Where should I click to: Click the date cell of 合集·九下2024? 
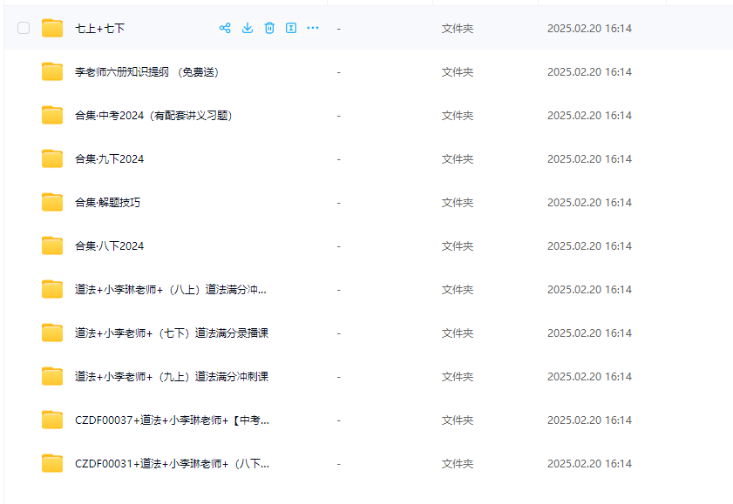pyautogui.click(x=588, y=158)
